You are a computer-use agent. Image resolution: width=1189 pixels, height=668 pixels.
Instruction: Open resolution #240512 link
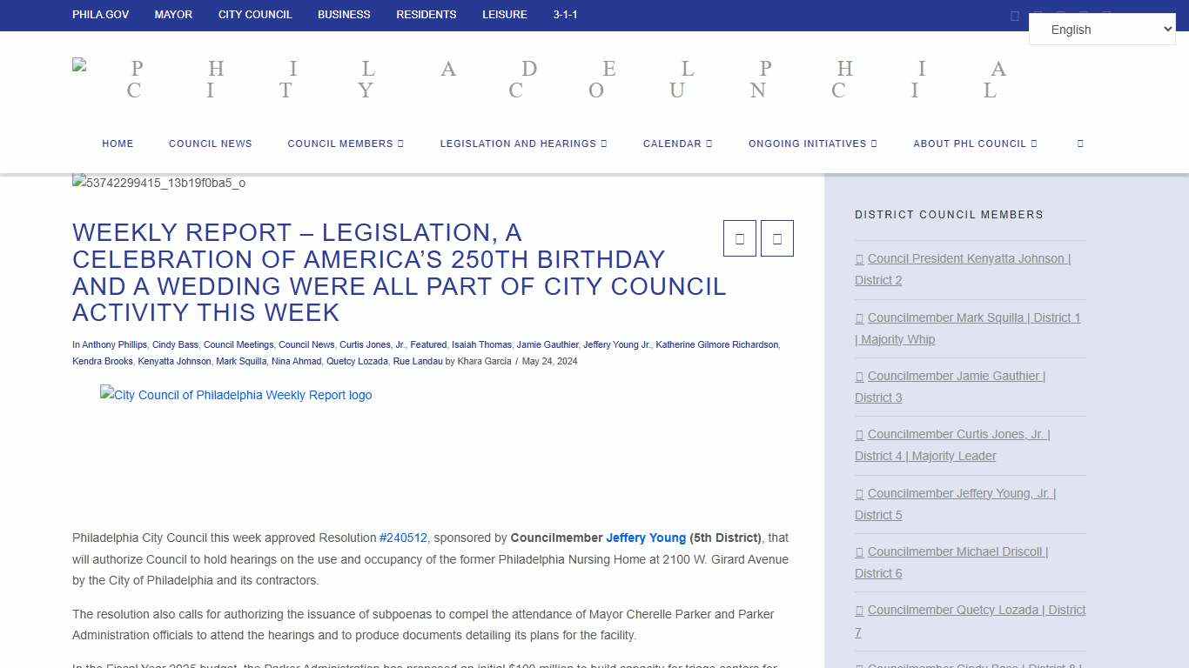point(404,538)
